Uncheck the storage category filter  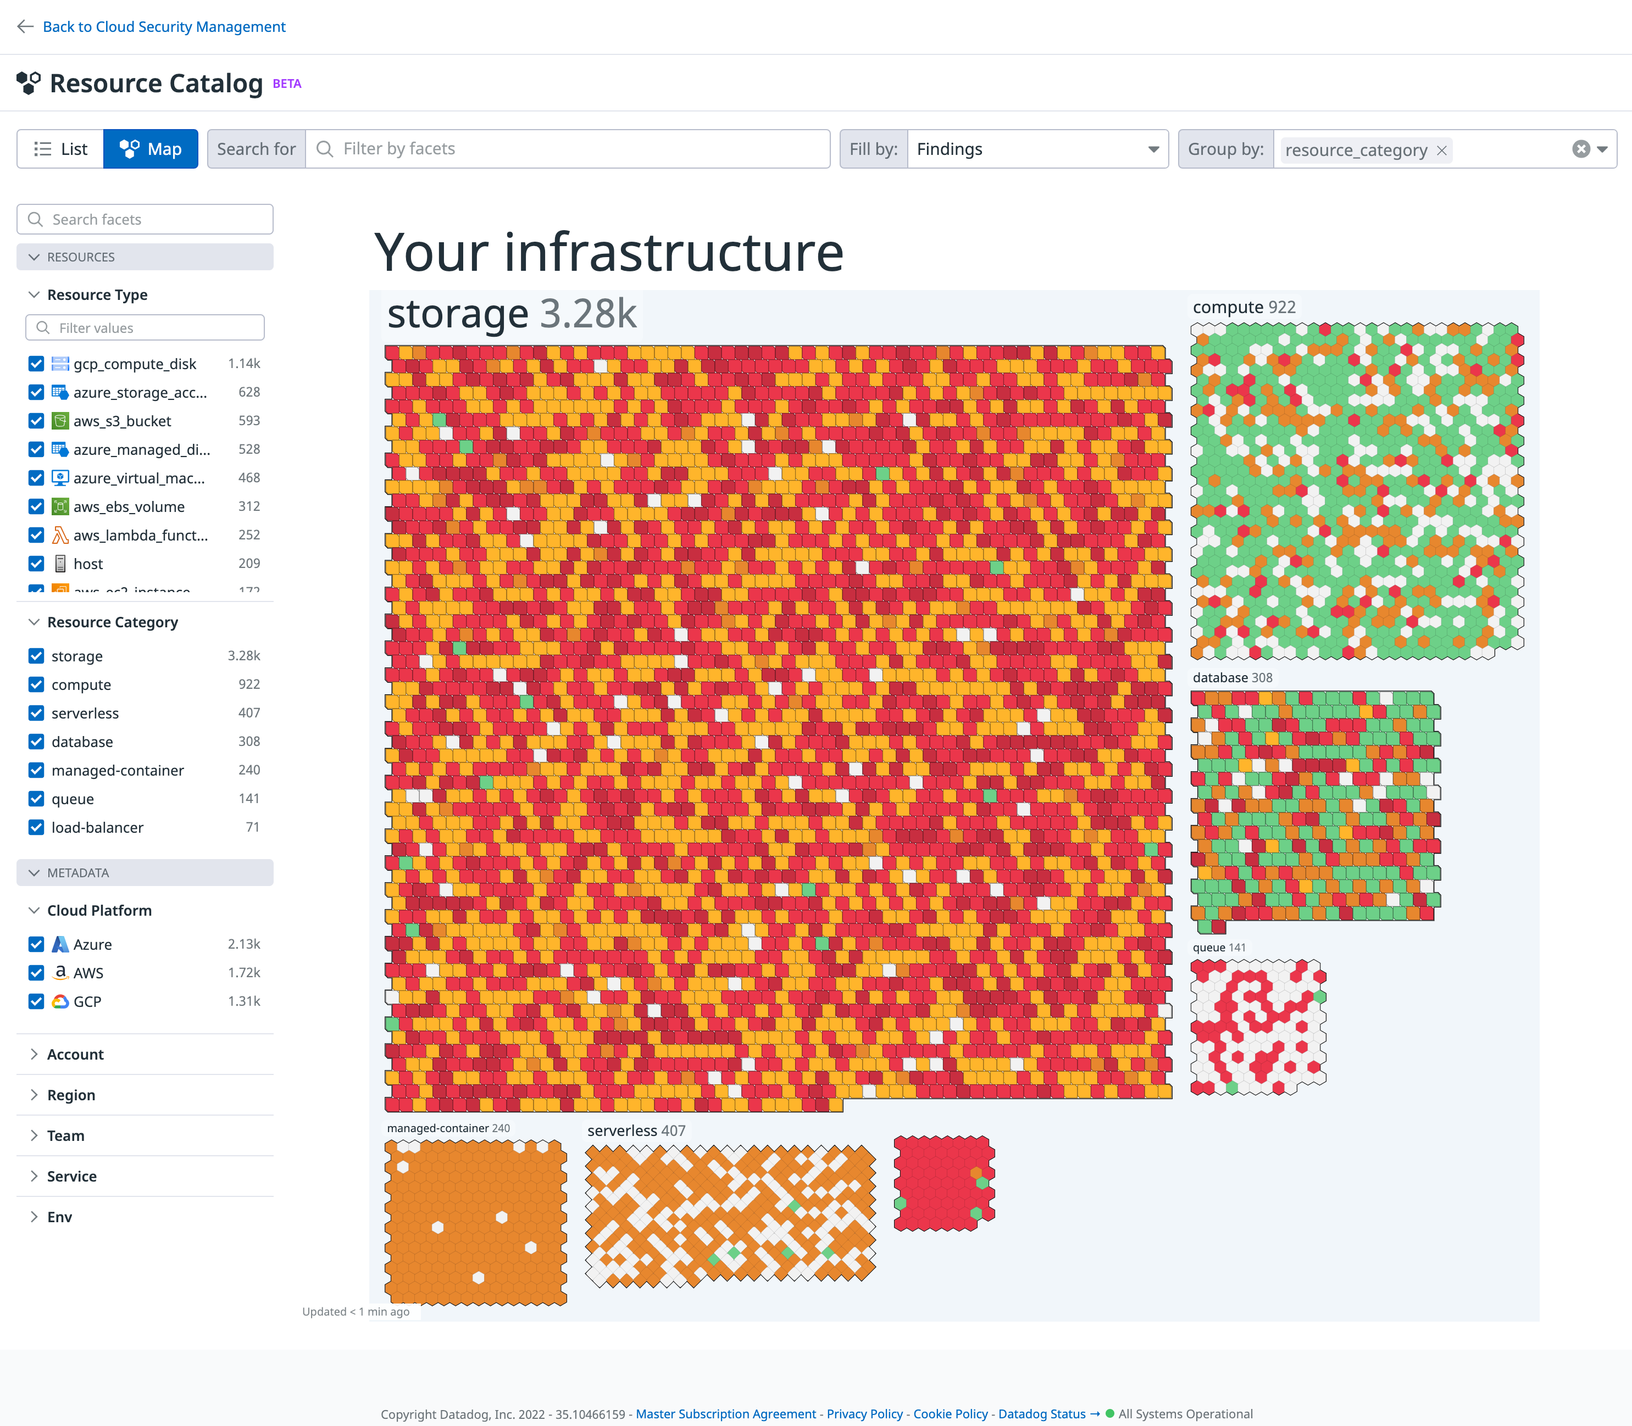point(36,656)
